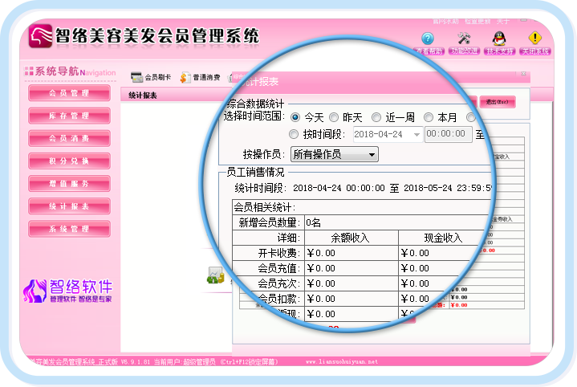
Task: Click the 统计报表 panel header tab
Action: [x=143, y=96]
